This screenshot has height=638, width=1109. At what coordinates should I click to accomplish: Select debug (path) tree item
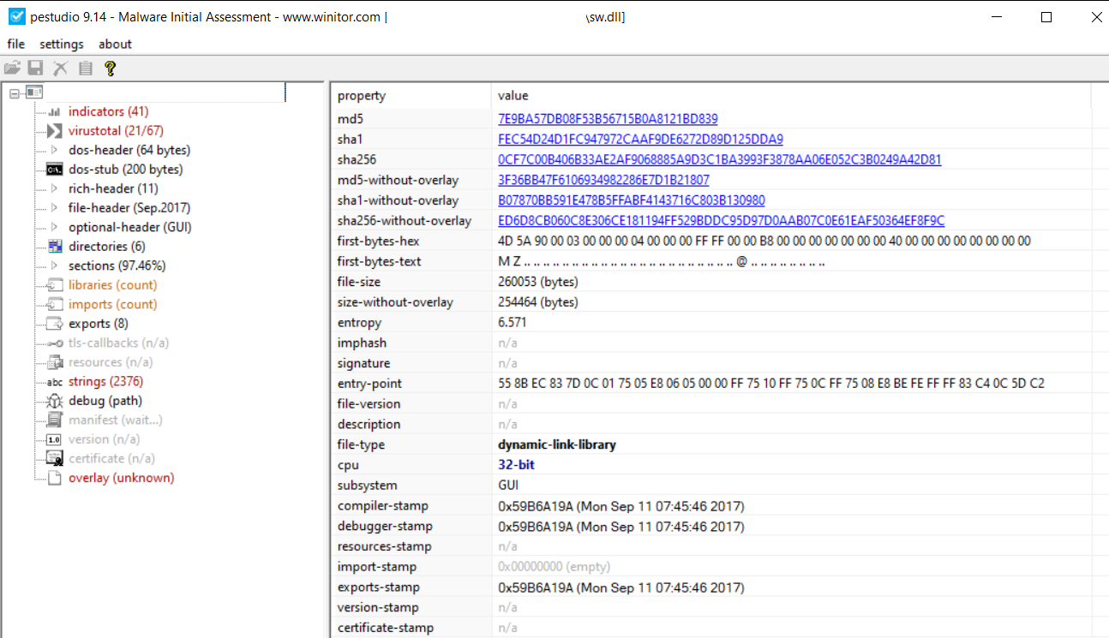pyautogui.click(x=105, y=401)
